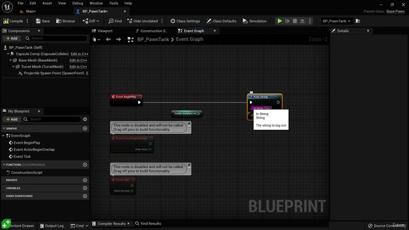Collapse Turret Mesh tree node
Screen dimensions: 409x230
point(13,66)
